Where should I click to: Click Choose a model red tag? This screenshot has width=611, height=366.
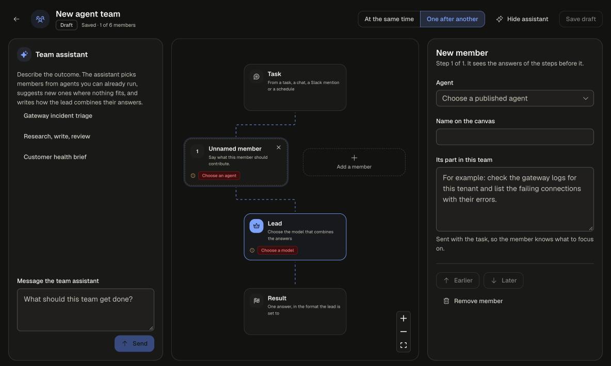tap(278, 251)
